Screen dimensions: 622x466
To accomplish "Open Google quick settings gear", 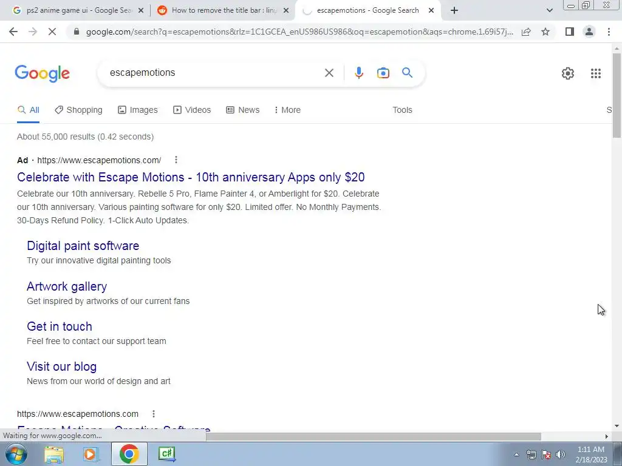I will (568, 73).
